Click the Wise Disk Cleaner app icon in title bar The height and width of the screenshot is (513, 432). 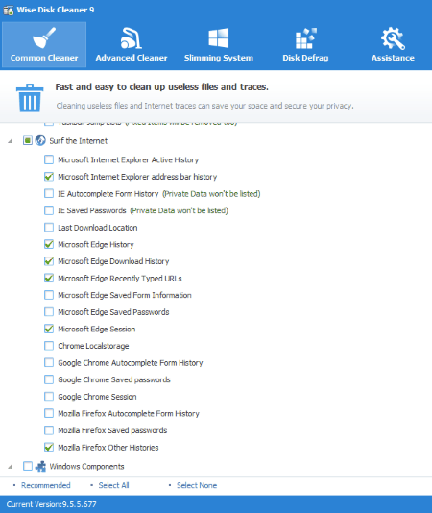9,10
